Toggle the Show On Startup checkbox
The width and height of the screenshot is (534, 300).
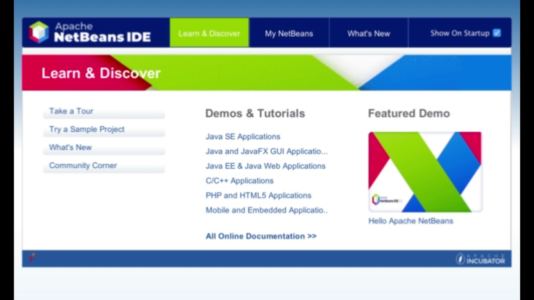[496, 33]
